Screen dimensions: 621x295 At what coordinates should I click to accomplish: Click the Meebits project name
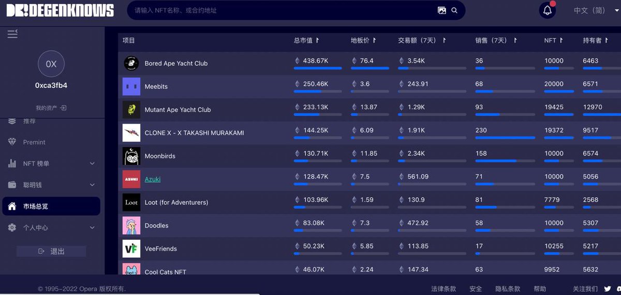[156, 86]
